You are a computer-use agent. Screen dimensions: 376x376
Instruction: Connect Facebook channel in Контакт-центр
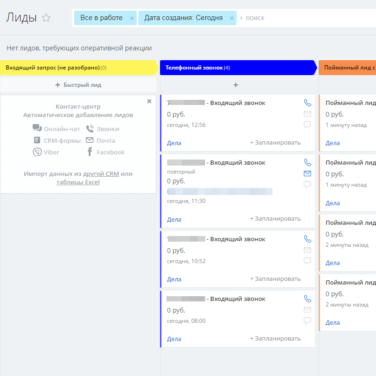(106, 152)
